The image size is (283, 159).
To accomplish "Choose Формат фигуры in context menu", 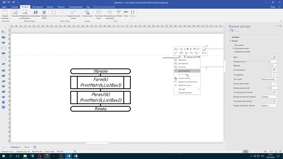I will [x=187, y=93].
